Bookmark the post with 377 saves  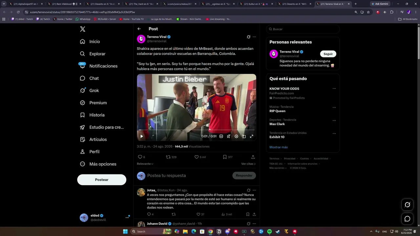pos(228,157)
